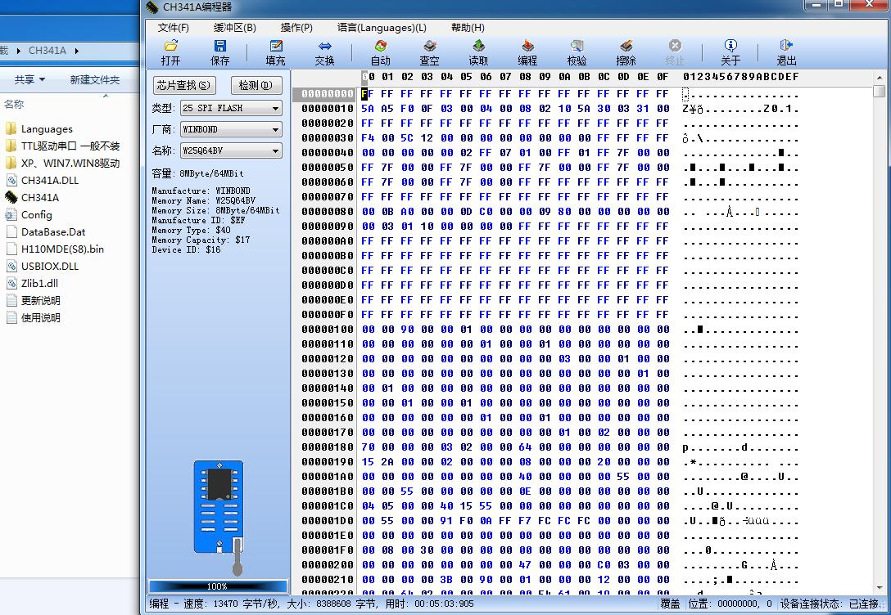The height and width of the screenshot is (615, 891).
Task: Open the File (文件) menu
Action: (173, 27)
